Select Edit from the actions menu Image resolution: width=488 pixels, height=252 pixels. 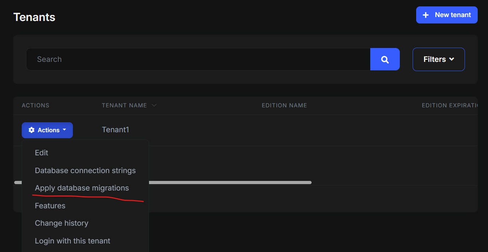(42, 153)
